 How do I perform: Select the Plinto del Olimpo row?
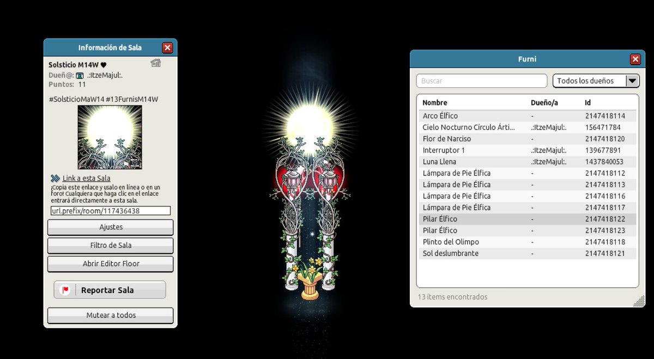(528, 242)
